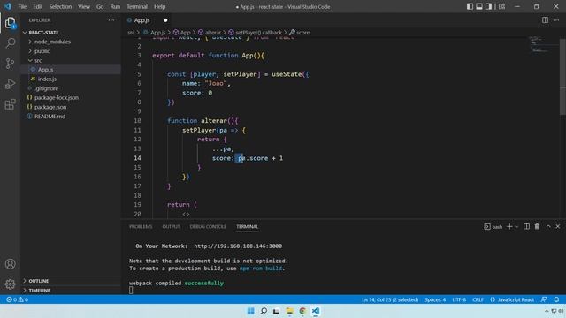Change language mode JavaScript React
566x318 pixels.
coord(512,299)
